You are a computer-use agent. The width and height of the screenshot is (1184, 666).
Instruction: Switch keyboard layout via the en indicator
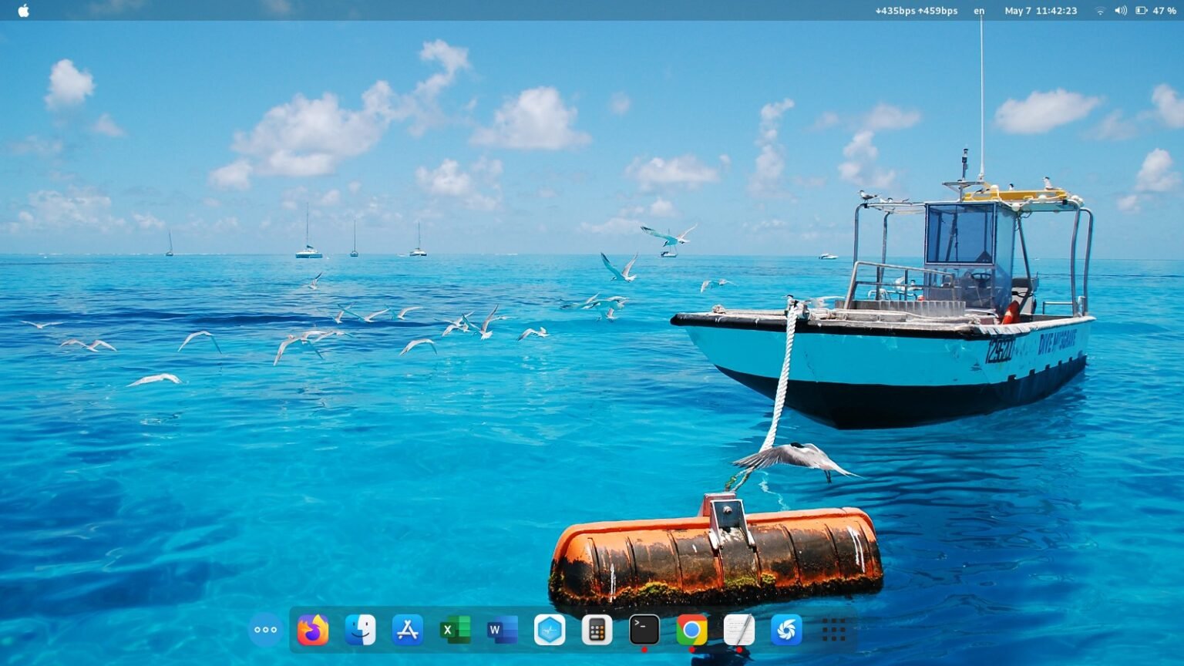[x=979, y=11]
